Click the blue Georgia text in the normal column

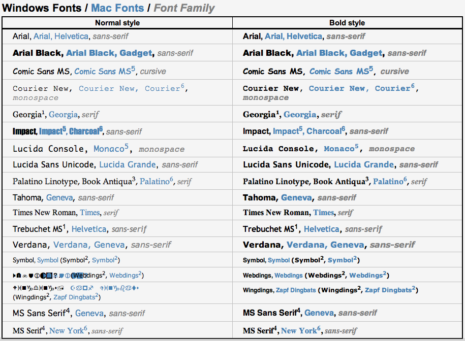pyautogui.click(x=64, y=115)
